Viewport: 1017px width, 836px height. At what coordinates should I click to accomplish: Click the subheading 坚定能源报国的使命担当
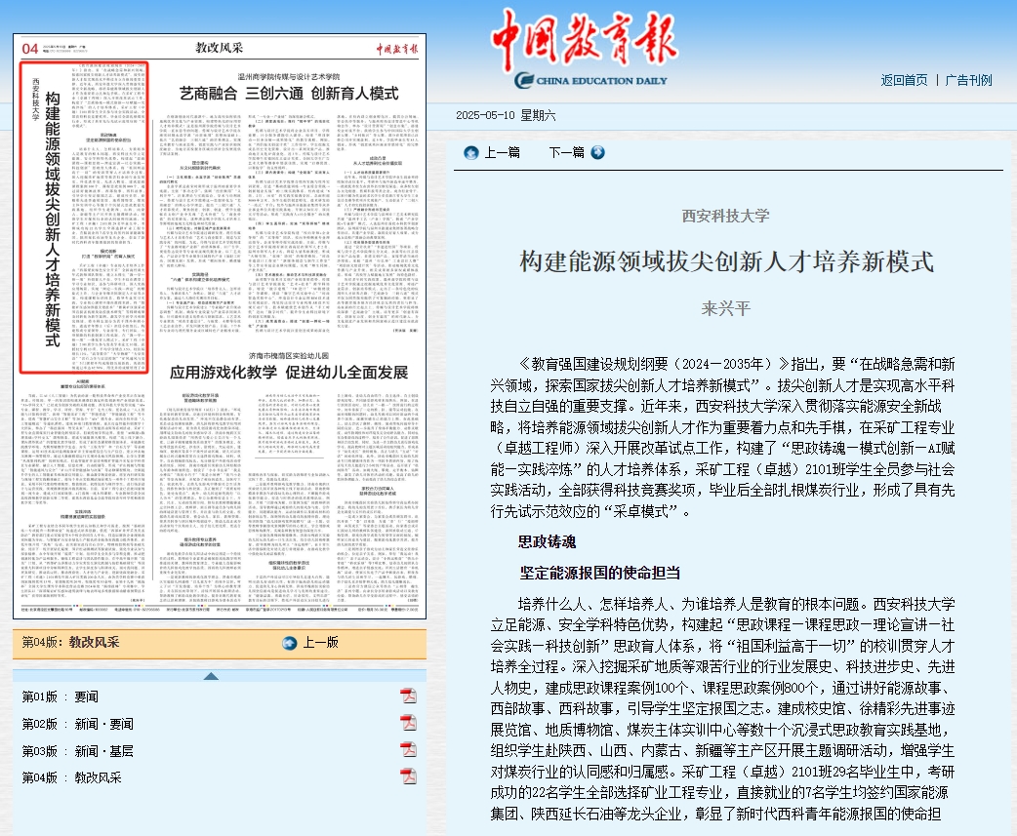click(x=600, y=573)
